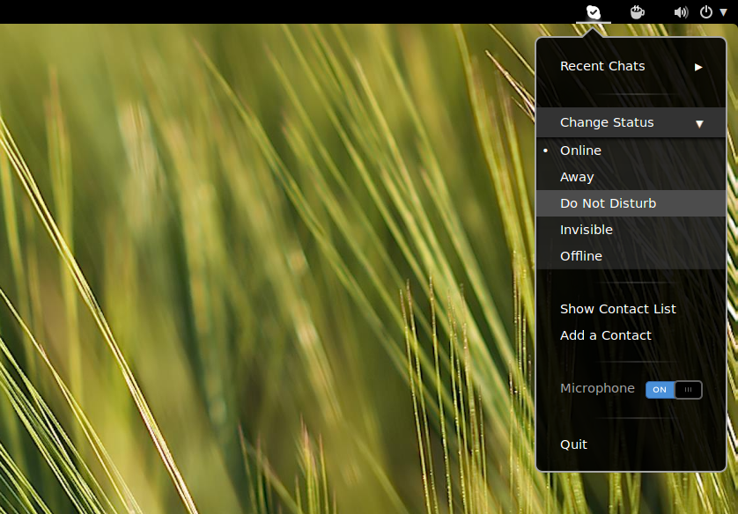Toggle the Microphone switch off
The width and height of the screenshot is (738, 514).
point(674,390)
